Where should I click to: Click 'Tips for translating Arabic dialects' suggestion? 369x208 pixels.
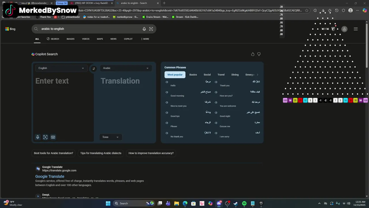pyautogui.click(x=101, y=153)
